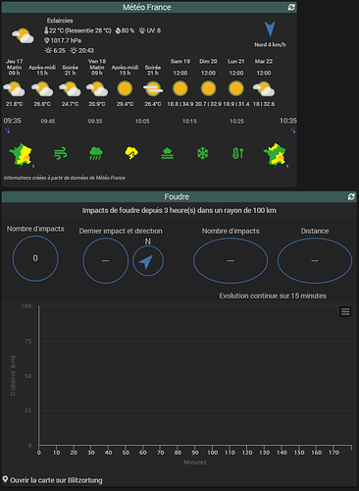Screen dimensions: 359x491
Task: Click the snow-ice vigilance icon
Action: (203, 153)
